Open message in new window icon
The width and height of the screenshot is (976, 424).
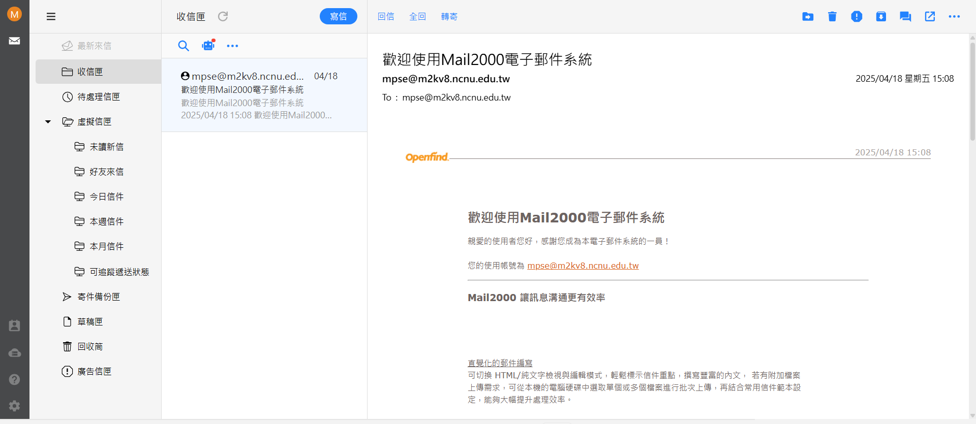click(930, 17)
